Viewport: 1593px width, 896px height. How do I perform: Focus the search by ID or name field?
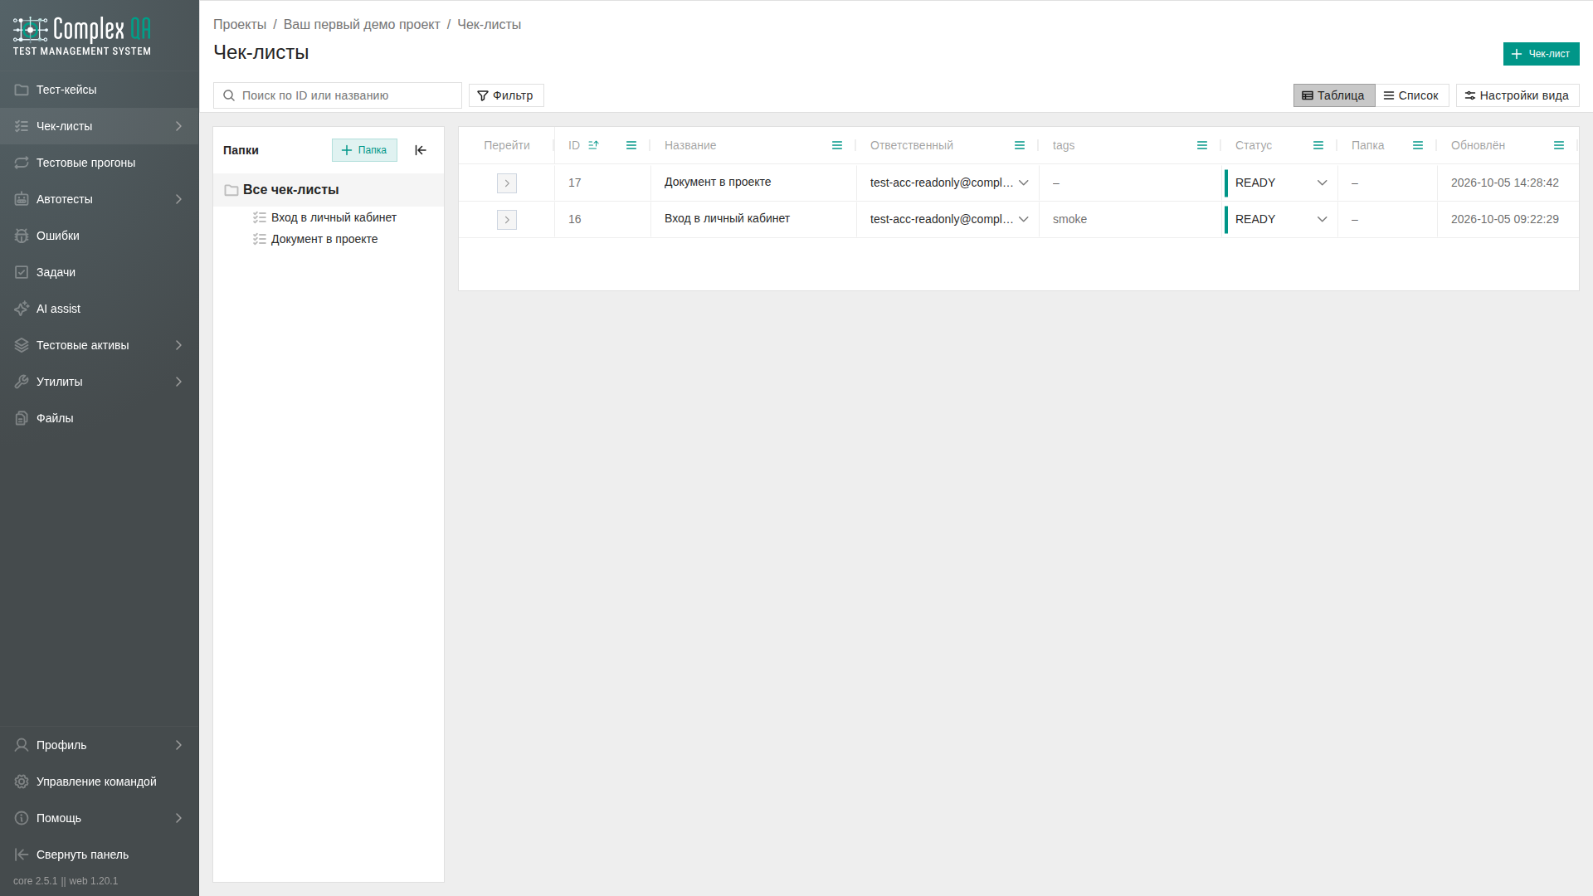[338, 95]
